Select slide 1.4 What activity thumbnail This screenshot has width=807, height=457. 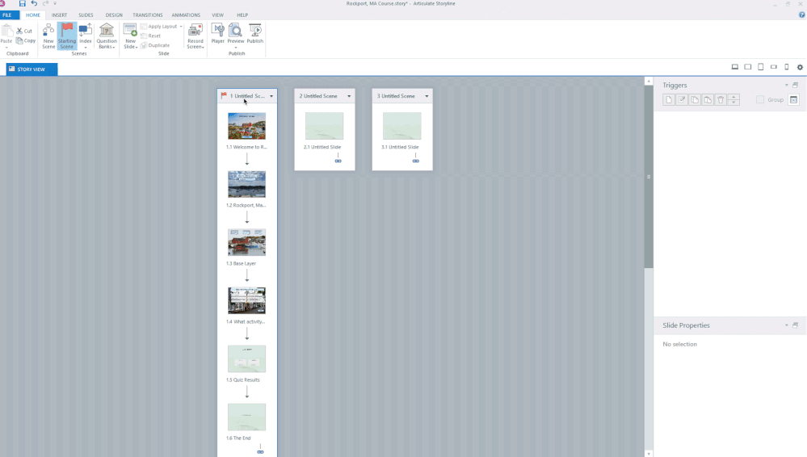tap(247, 300)
